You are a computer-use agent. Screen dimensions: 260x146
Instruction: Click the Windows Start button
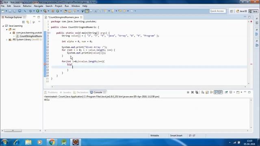4,142
